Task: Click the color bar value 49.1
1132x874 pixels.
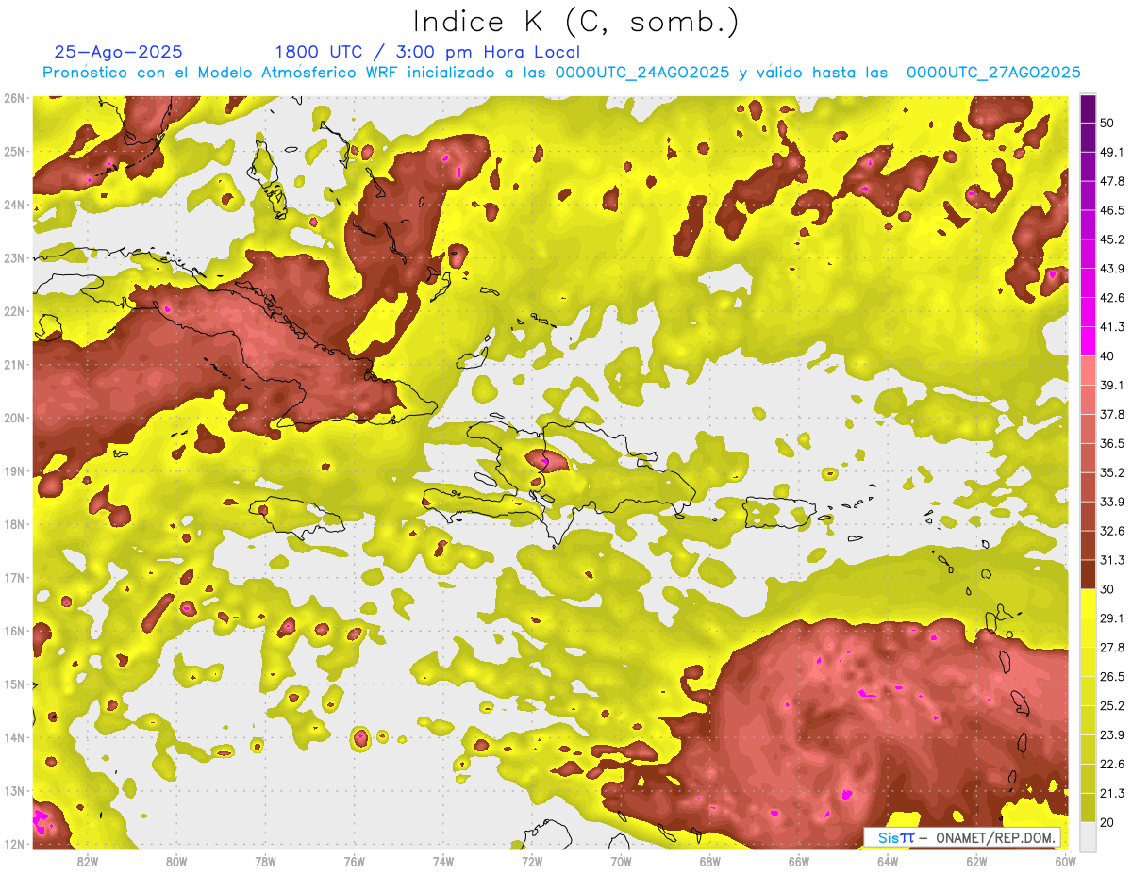Action: click(x=1112, y=152)
